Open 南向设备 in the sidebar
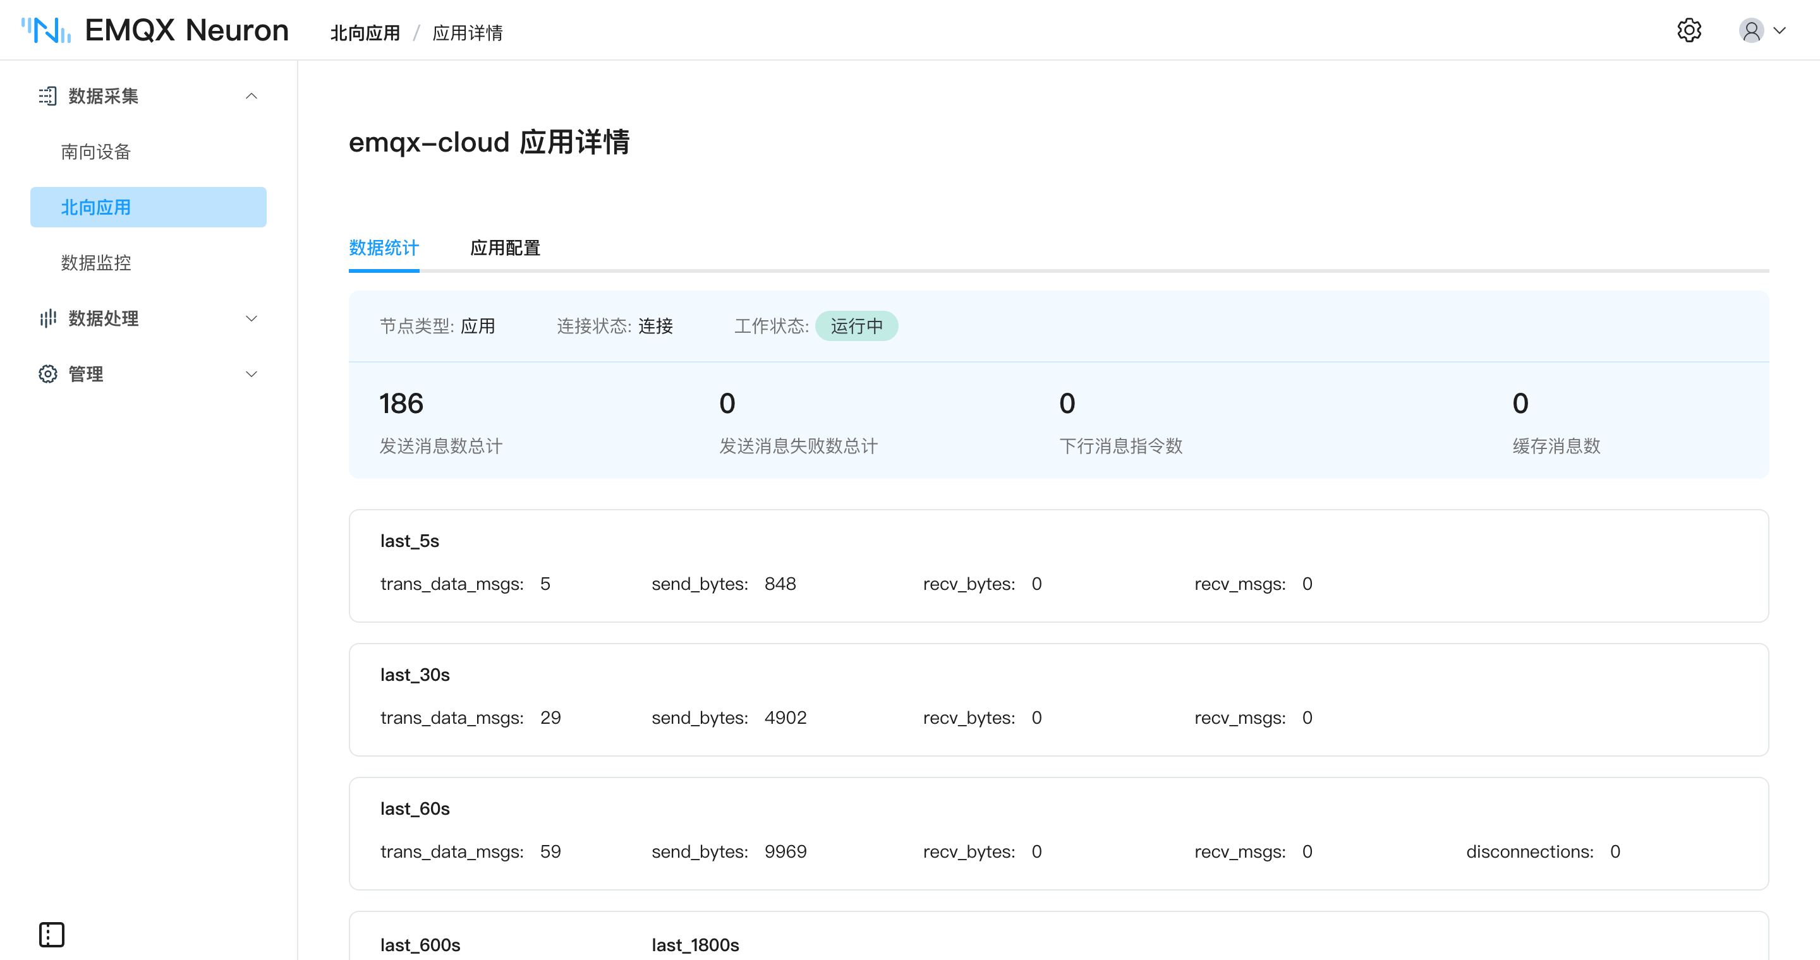The height and width of the screenshot is (960, 1820). coord(96,152)
